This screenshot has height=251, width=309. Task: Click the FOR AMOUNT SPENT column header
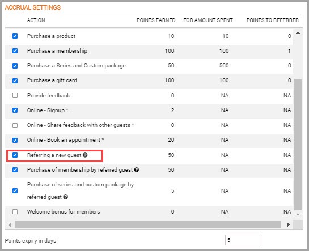point(208,20)
